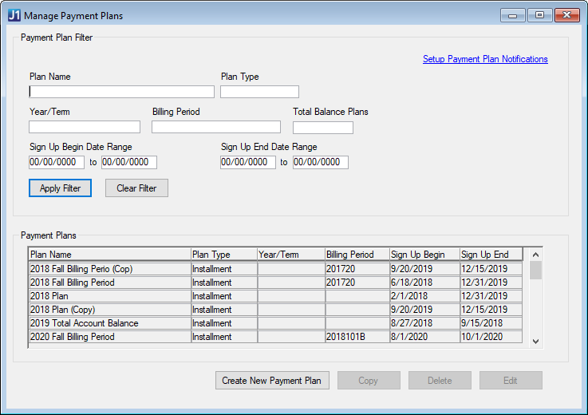Click the J1 application icon in title bar
588x415 pixels.
[x=14, y=15]
